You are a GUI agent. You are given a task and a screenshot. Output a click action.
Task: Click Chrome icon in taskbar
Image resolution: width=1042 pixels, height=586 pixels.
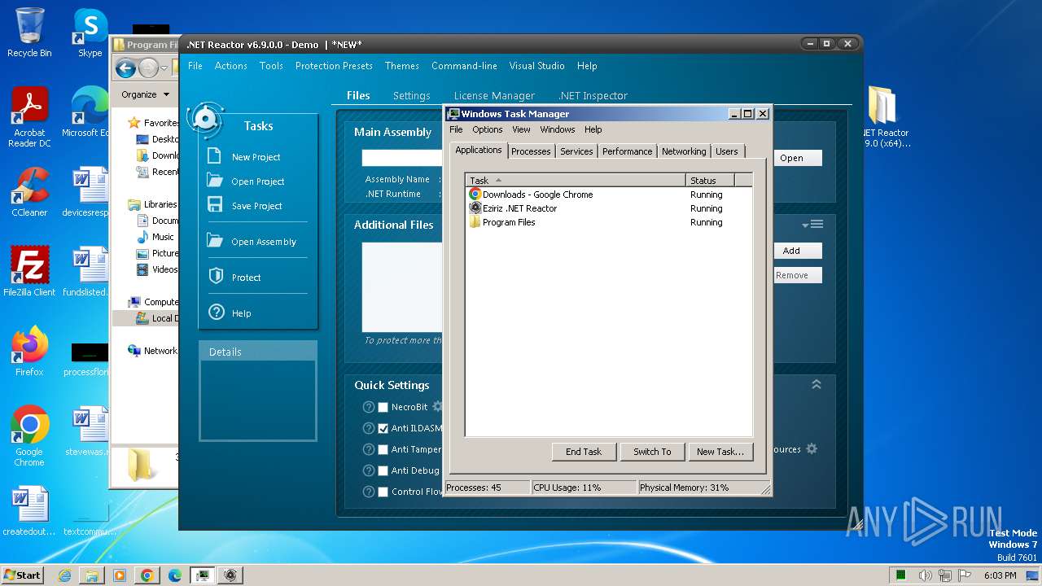[x=147, y=575]
